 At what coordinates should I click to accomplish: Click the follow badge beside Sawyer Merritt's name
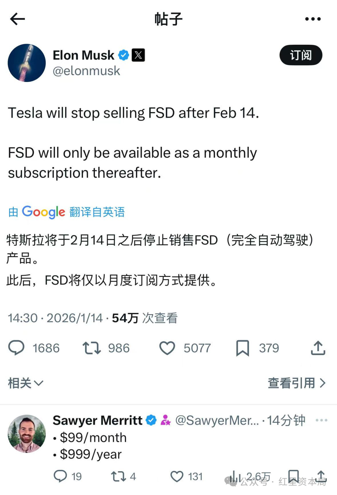point(166,420)
